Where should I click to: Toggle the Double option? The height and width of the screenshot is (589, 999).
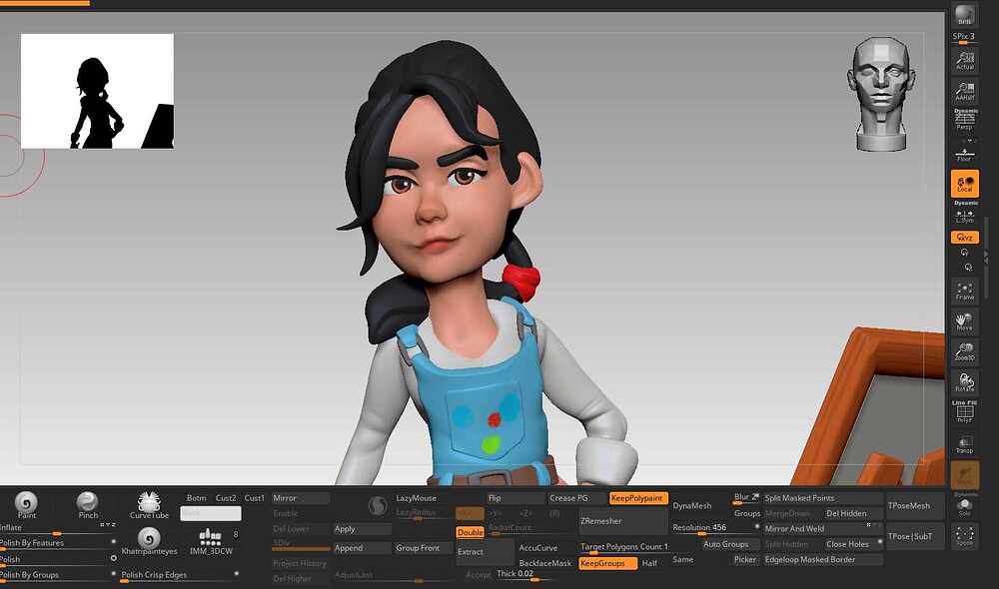(x=471, y=532)
